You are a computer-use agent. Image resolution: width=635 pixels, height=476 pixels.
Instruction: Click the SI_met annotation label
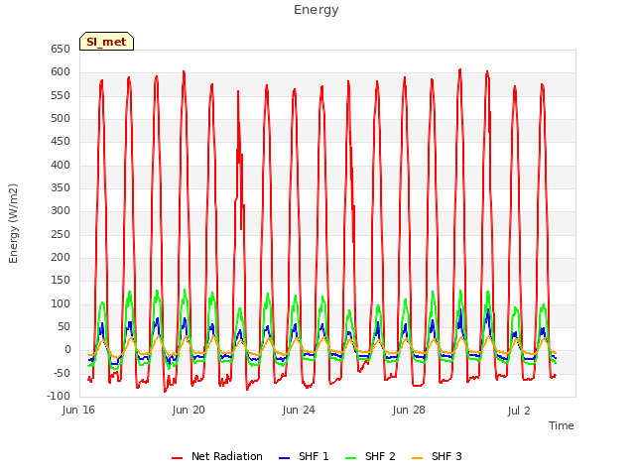(x=106, y=42)
